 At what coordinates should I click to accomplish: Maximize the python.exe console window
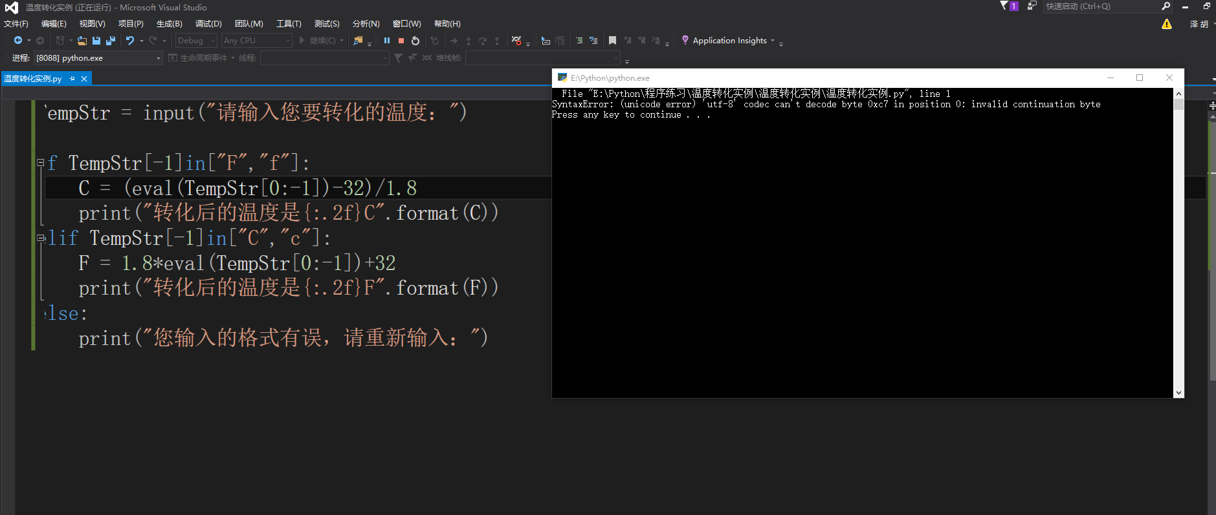(1140, 78)
